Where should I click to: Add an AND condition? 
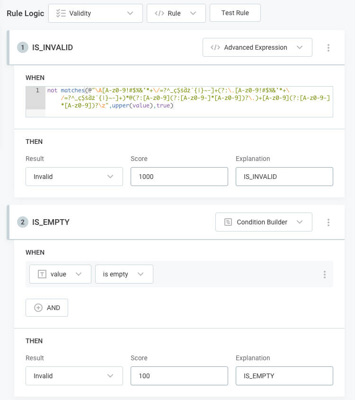47,308
